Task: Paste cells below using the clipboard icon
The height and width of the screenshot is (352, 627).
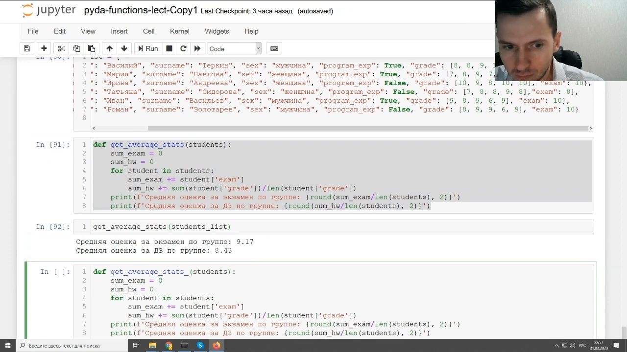Action: 92,48
